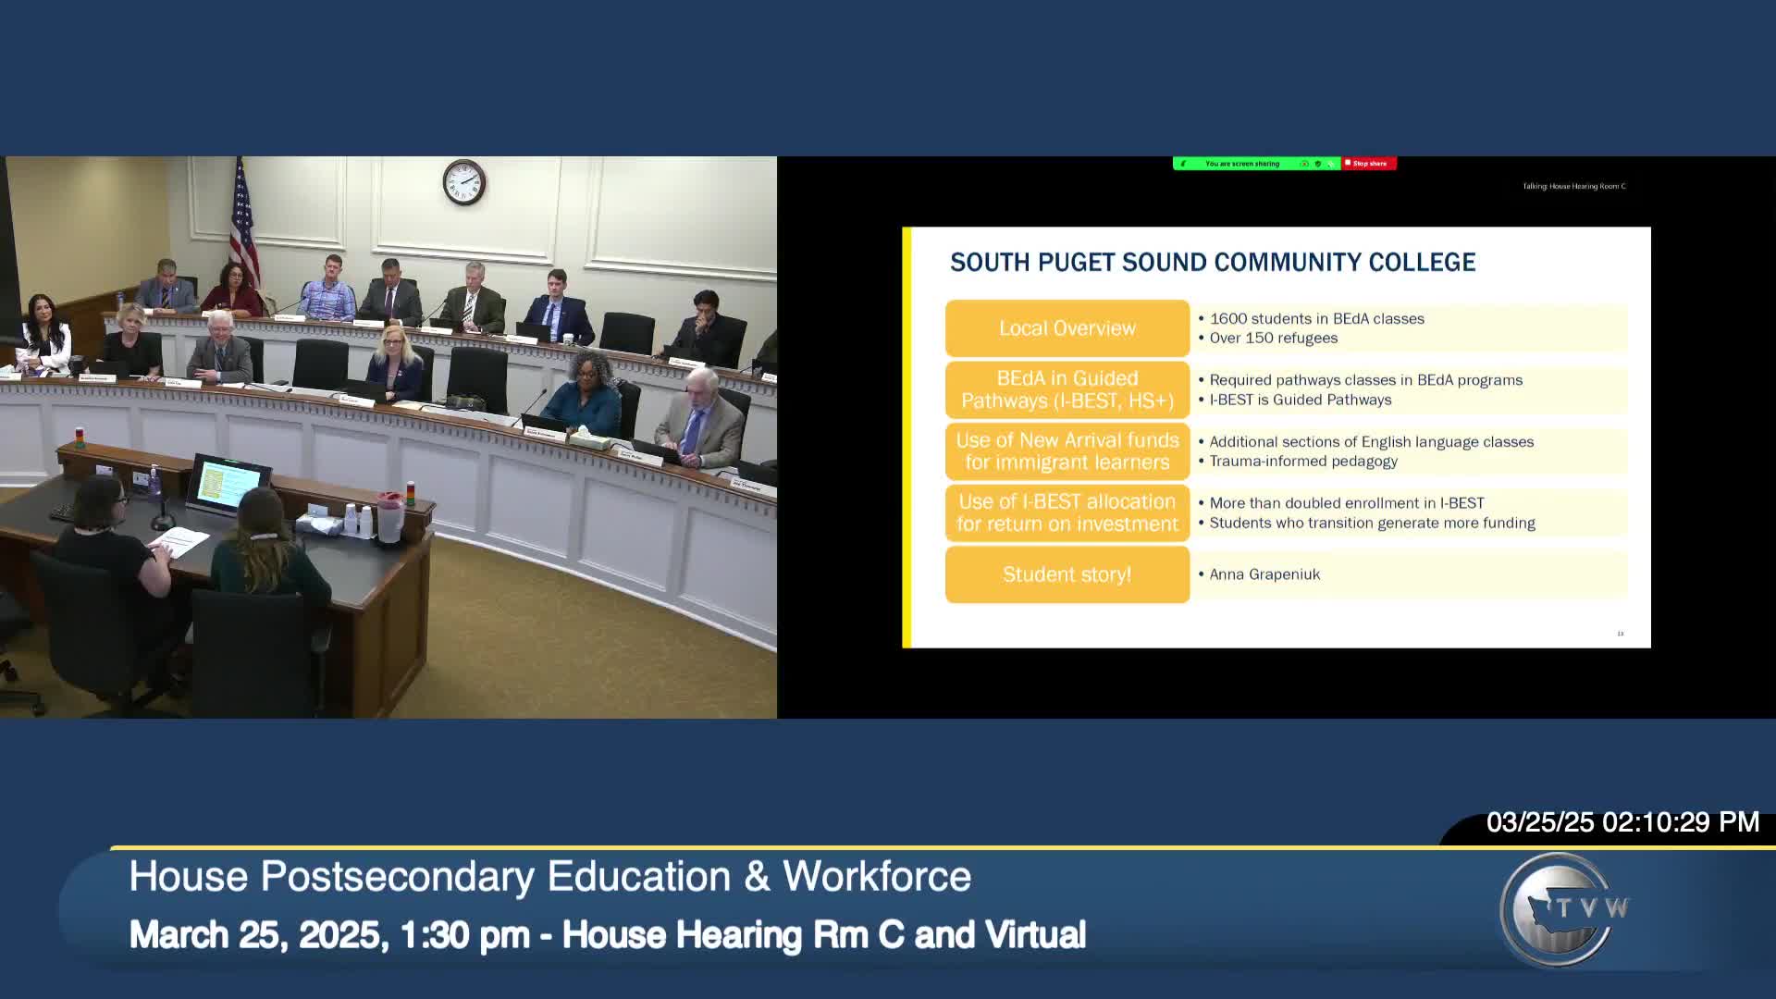Viewport: 1776px width, 999px height.
Task: Click the 'March 25, 2025, 1:30 pm' caption line
Action: pyautogui.click(x=608, y=935)
